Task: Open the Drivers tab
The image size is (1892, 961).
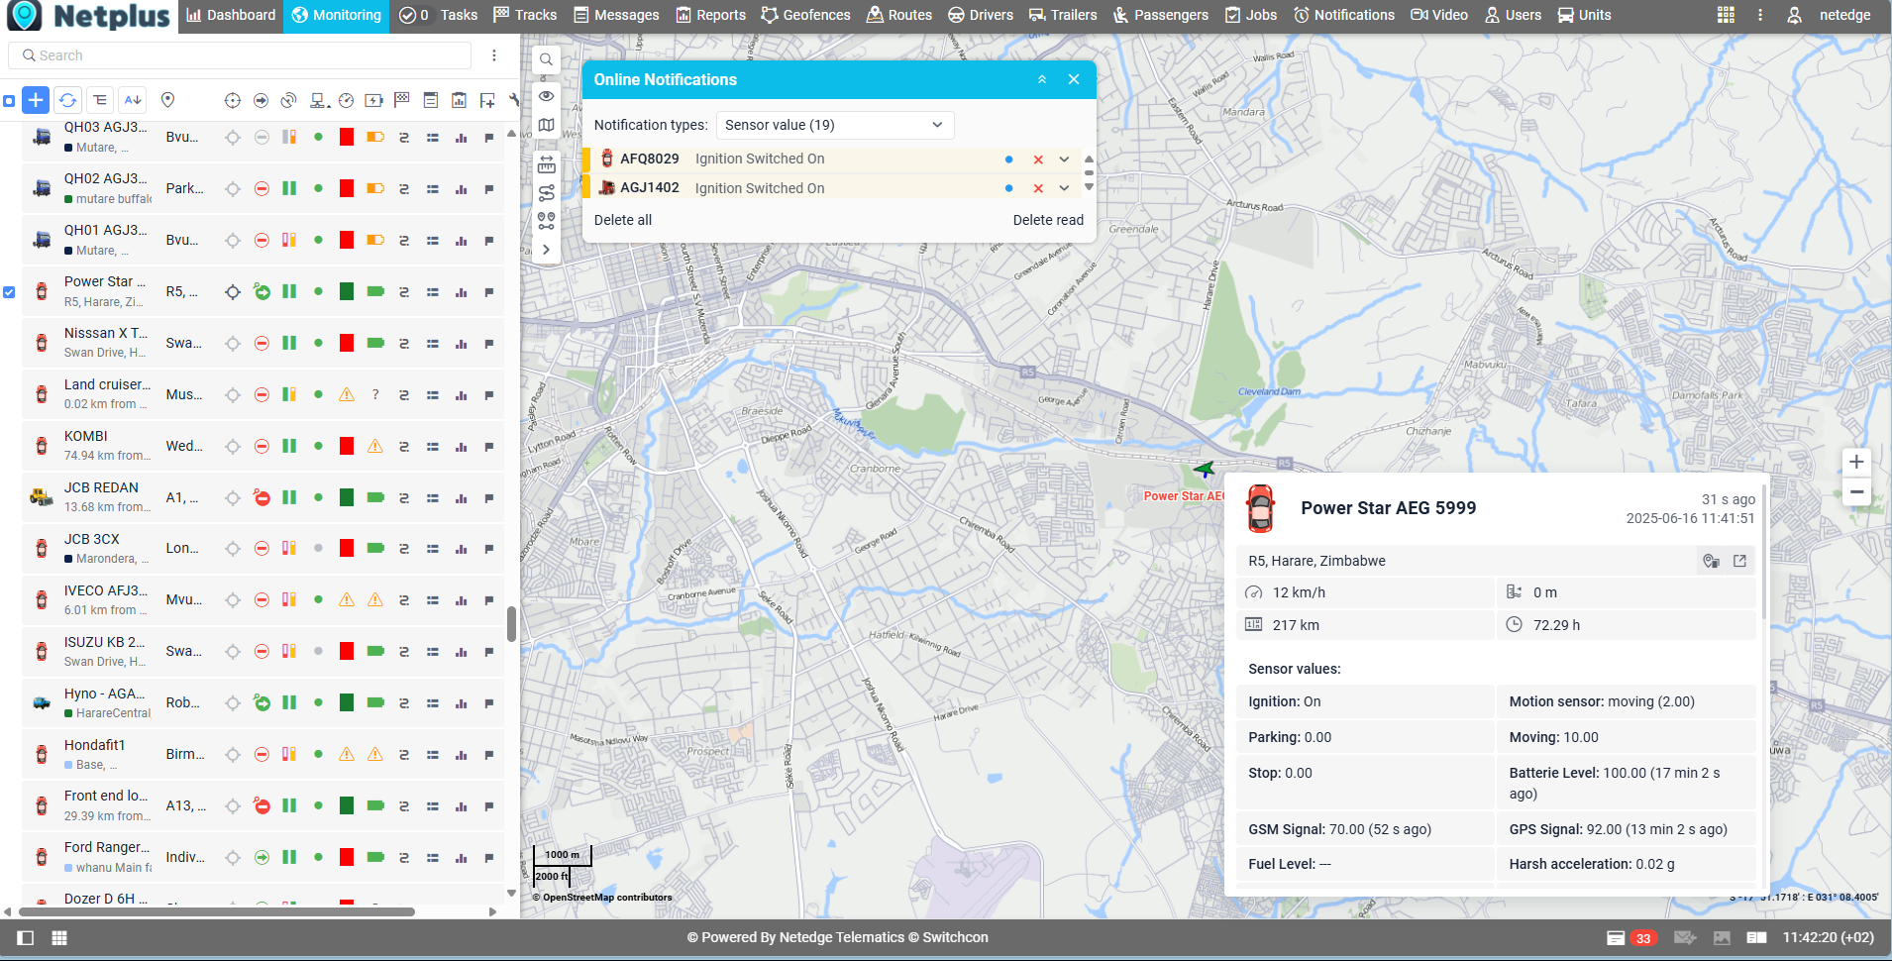Action: pos(981,15)
